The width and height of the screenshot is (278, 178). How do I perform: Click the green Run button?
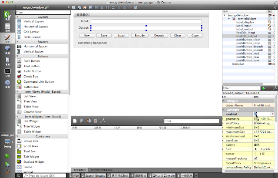[x=7, y=156]
